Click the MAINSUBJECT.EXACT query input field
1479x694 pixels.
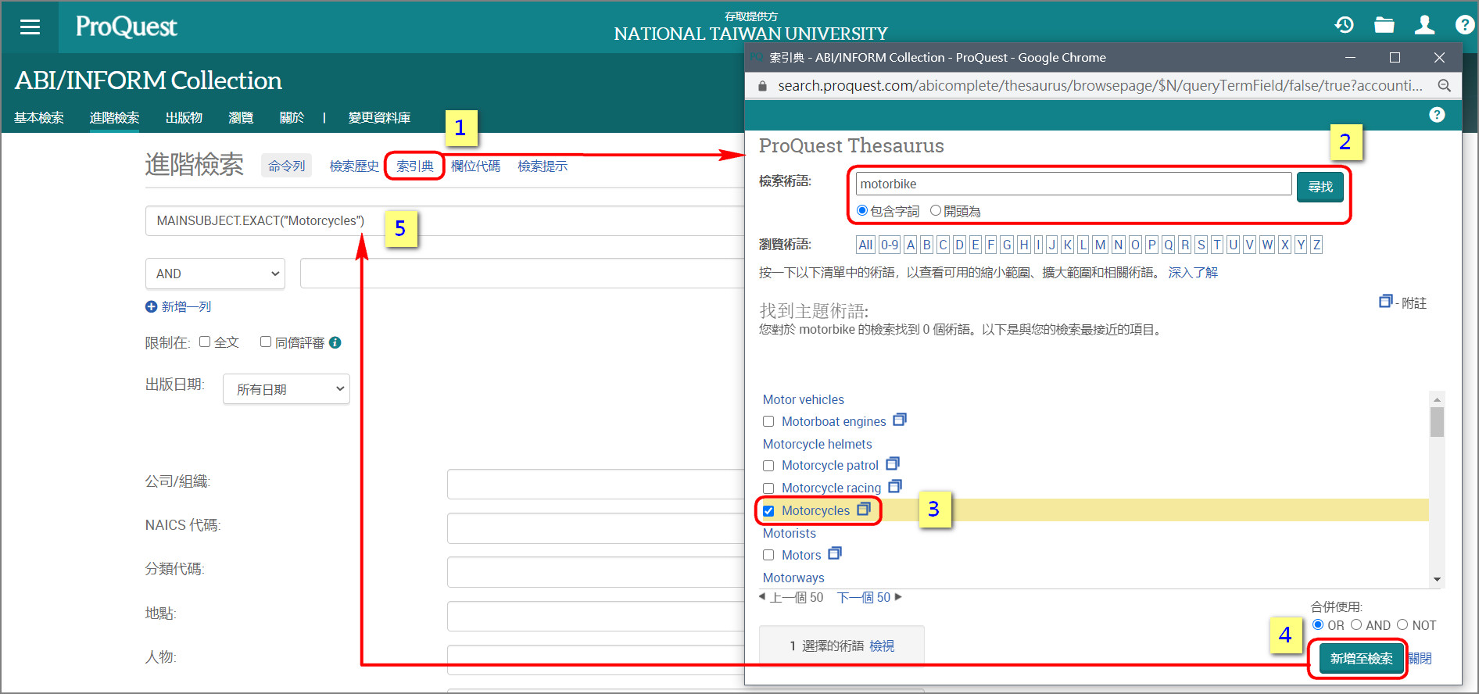(x=446, y=220)
